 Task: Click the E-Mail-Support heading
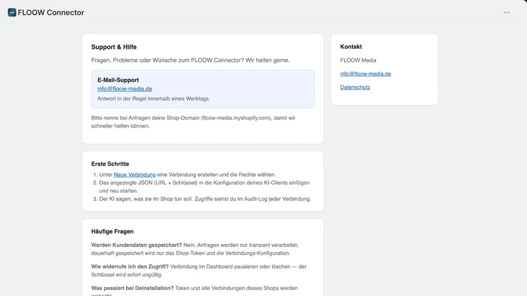click(x=118, y=80)
